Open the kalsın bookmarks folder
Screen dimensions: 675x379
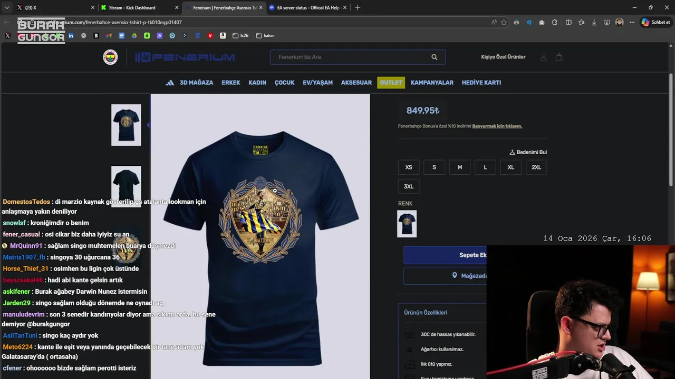click(265, 36)
